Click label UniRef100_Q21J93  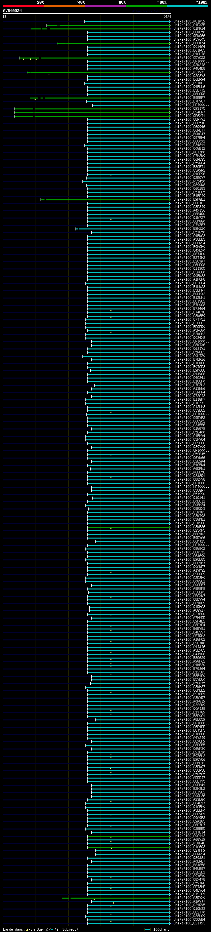pyautogui.click(x=189, y=923)
